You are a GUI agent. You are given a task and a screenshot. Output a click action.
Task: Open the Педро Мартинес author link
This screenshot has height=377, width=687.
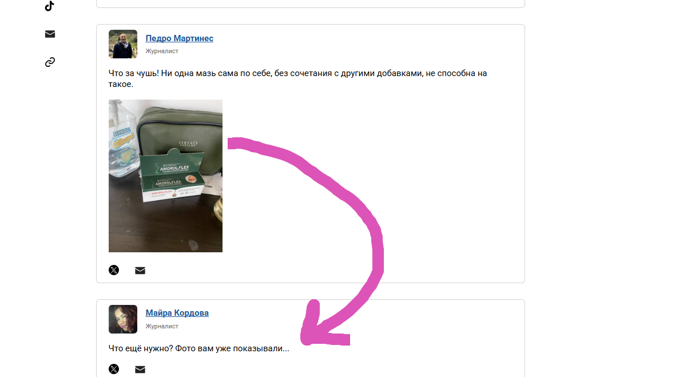pos(180,38)
